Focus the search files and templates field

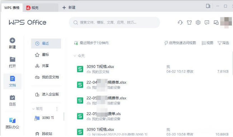pos(114,23)
